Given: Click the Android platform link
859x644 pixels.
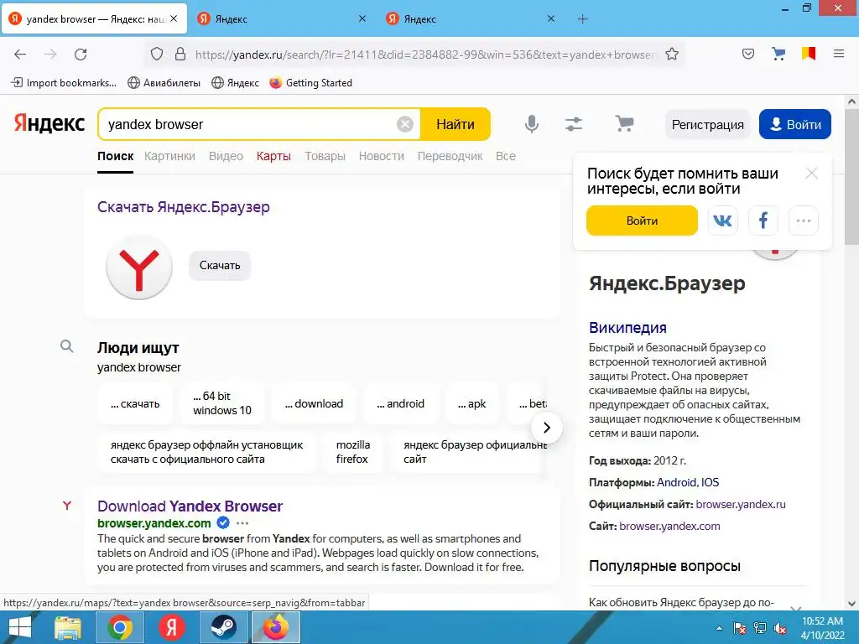Looking at the screenshot, I should coord(677,482).
